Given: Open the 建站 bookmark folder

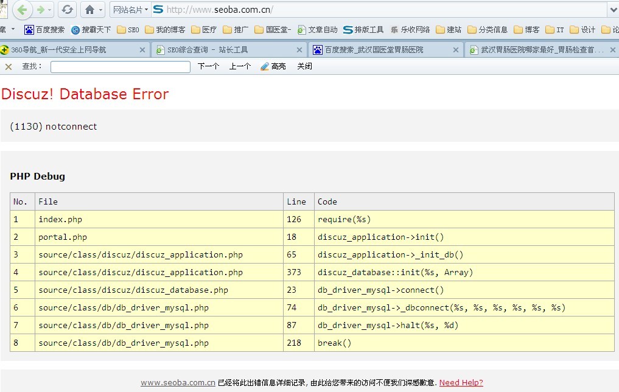Looking at the screenshot, I should 449,30.
